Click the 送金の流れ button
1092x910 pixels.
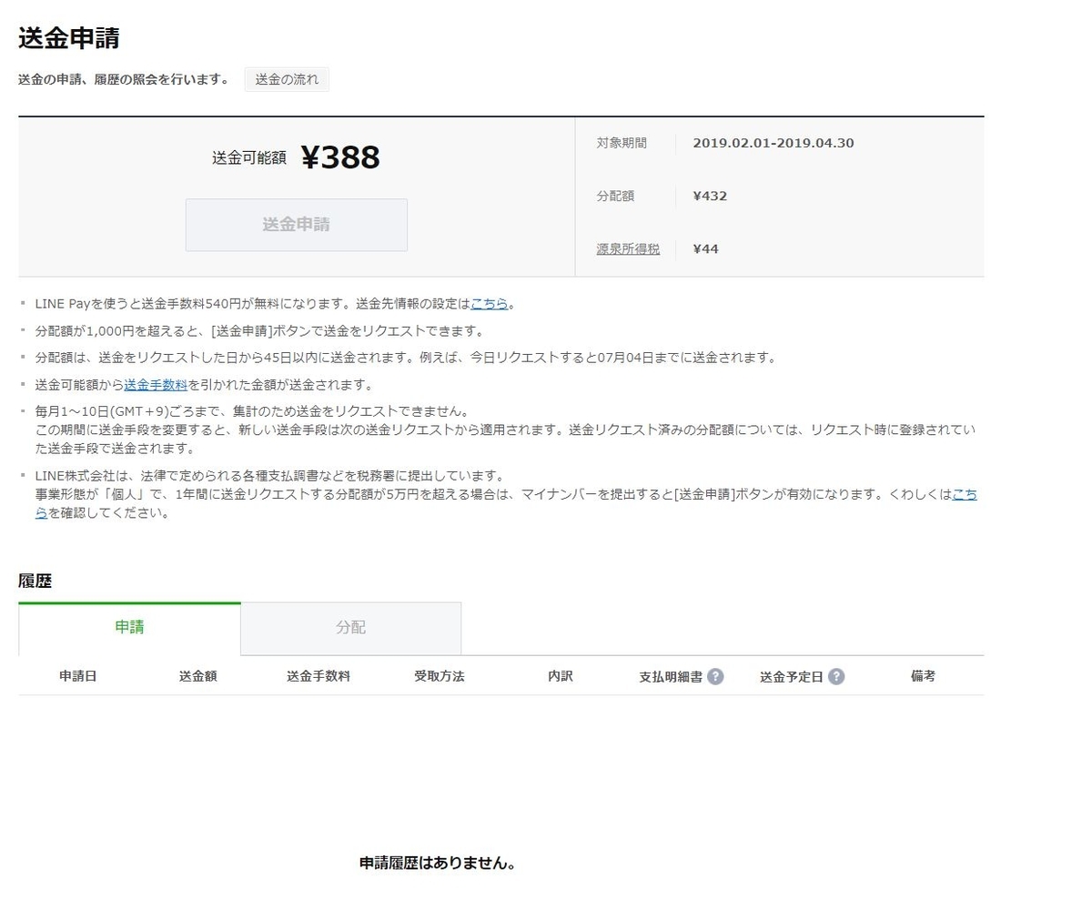(x=287, y=79)
